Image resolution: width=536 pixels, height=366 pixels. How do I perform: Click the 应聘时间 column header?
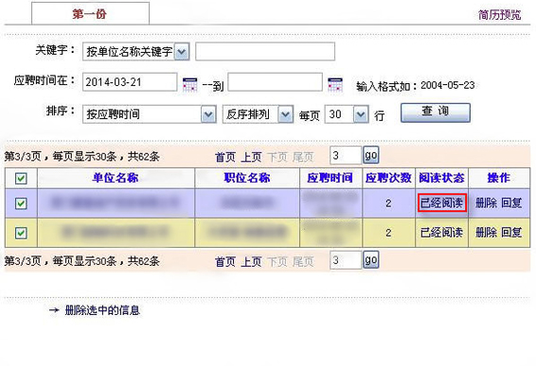(330, 178)
